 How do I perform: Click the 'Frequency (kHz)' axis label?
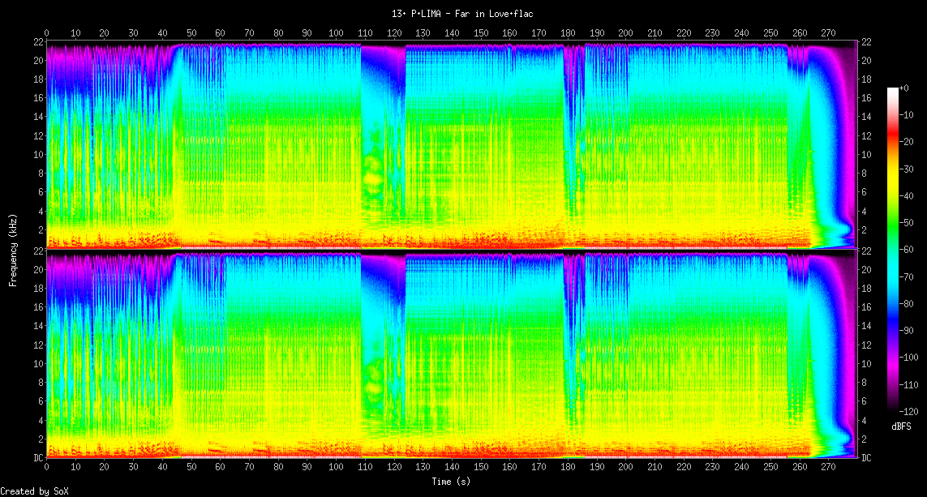pos(13,250)
